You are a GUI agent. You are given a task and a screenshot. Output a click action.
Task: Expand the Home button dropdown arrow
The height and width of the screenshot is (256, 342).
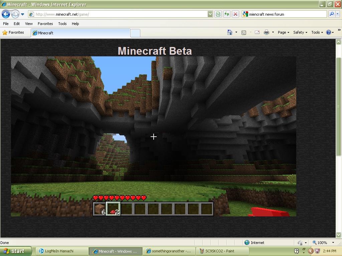[236, 32]
